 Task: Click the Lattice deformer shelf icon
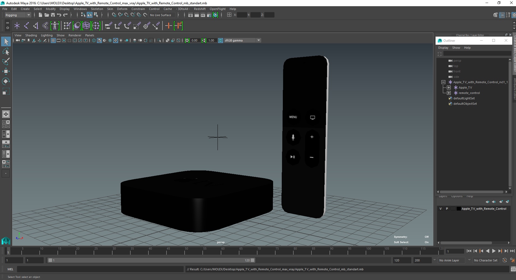86,26
